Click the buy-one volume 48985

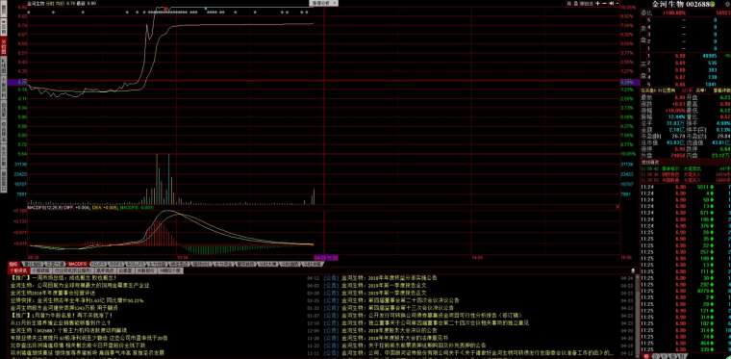(709, 56)
